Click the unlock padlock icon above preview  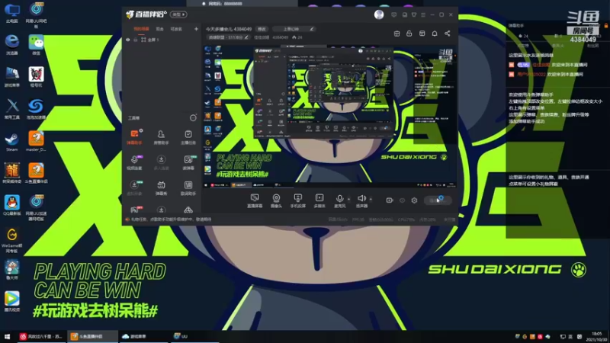click(x=409, y=34)
